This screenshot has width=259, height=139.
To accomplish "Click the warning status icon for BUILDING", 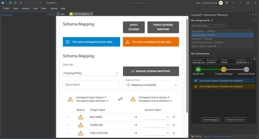I will click(x=81, y=117).
